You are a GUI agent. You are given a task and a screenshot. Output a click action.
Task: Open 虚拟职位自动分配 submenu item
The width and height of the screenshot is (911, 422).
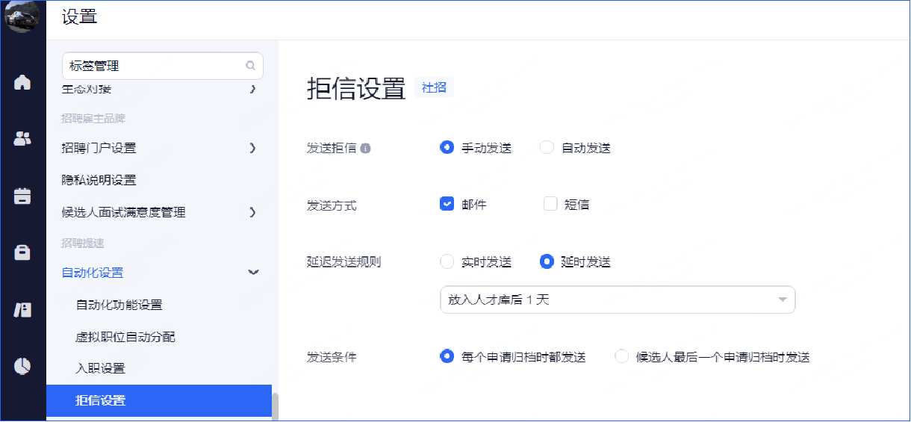tap(125, 337)
